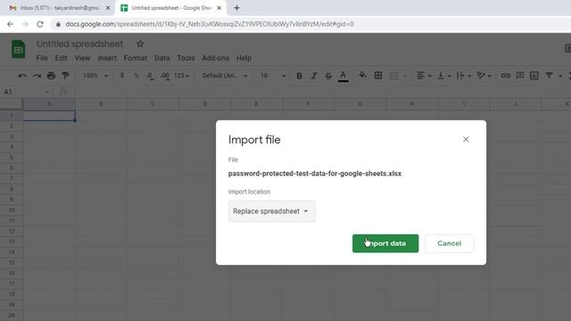Open the text color picker
571x321 pixels.
tap(343, 76)
